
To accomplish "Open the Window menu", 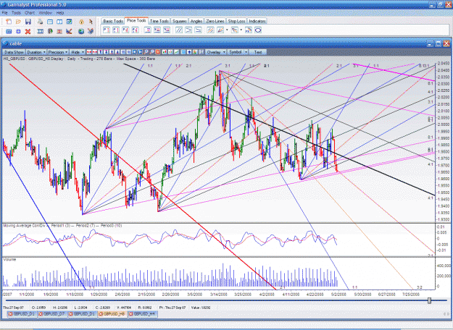I will coord(46,13).
